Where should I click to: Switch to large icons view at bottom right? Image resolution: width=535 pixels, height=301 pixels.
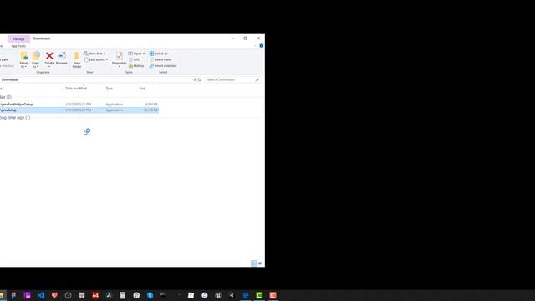click(260, 263)
